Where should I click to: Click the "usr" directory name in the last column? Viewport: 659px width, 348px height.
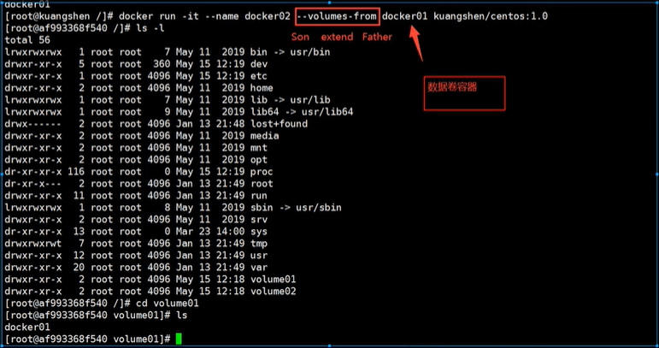[x=258, y=256]
